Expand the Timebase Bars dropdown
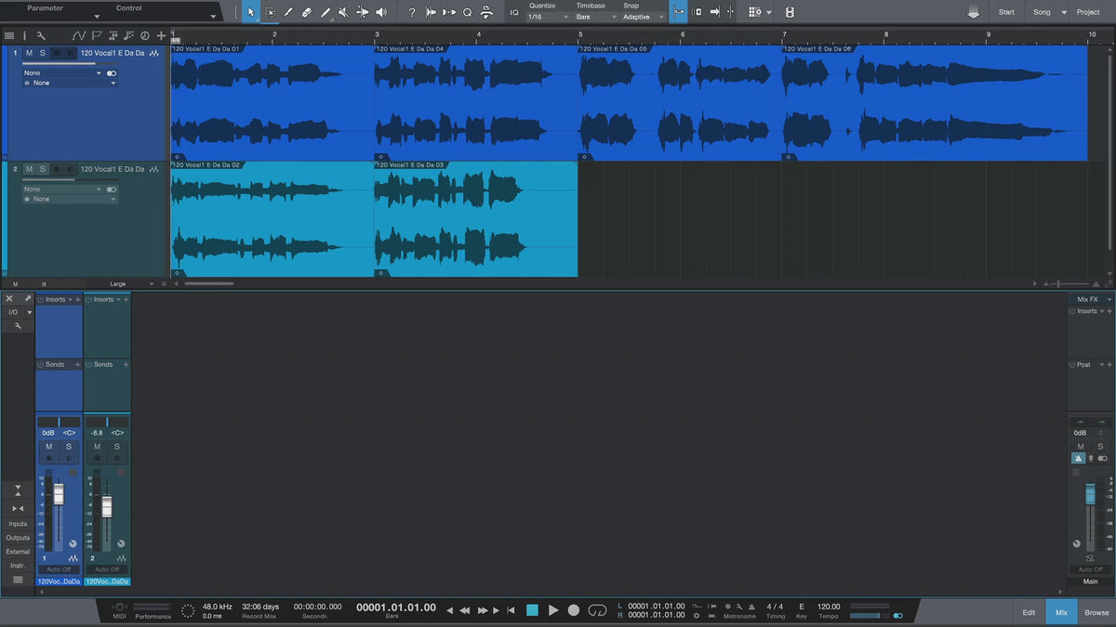 [x=595, y=17]
